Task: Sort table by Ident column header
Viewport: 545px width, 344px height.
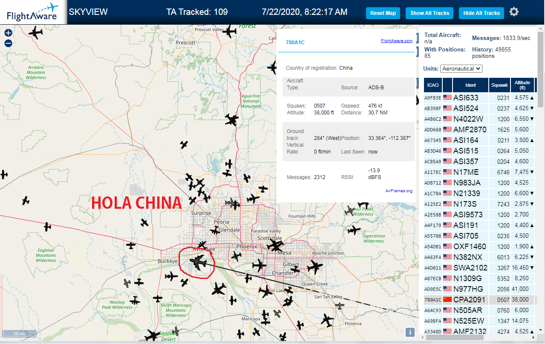Action: [x=470, y=85]
